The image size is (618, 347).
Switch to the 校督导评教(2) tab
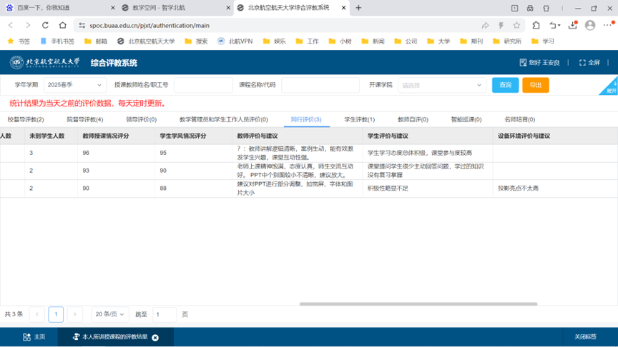point(26,120)
